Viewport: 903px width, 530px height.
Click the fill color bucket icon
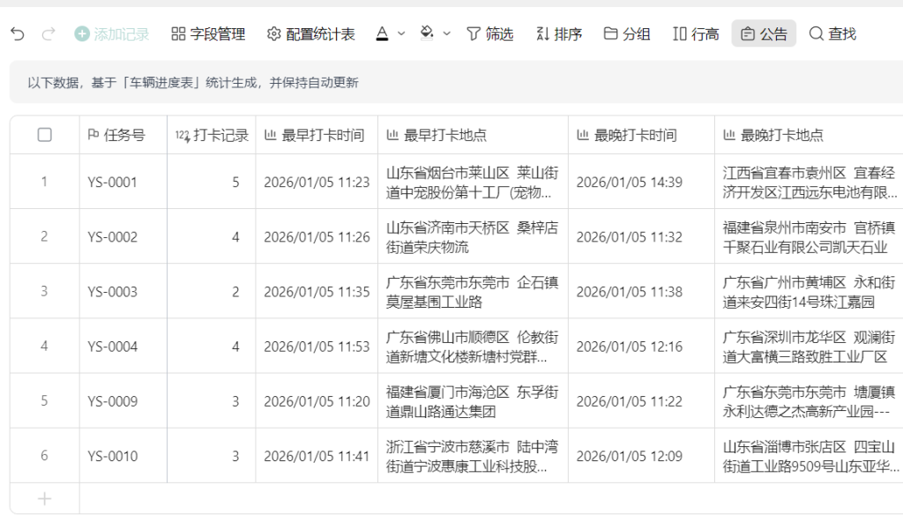pyautogui.click(x=427, y=34)
